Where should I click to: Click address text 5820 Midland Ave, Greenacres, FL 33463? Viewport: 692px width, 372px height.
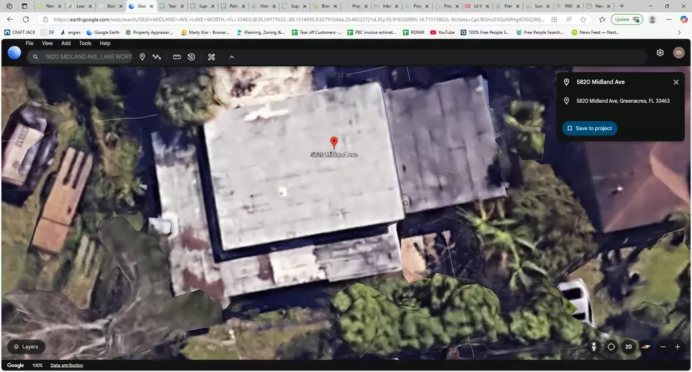pos(622,101)
